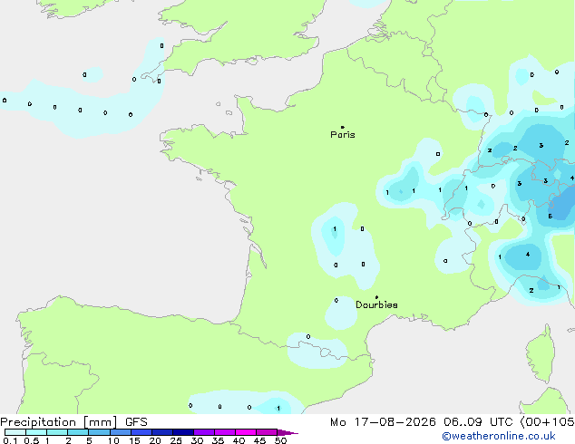Click the Corsica island on map

(541, 353)
